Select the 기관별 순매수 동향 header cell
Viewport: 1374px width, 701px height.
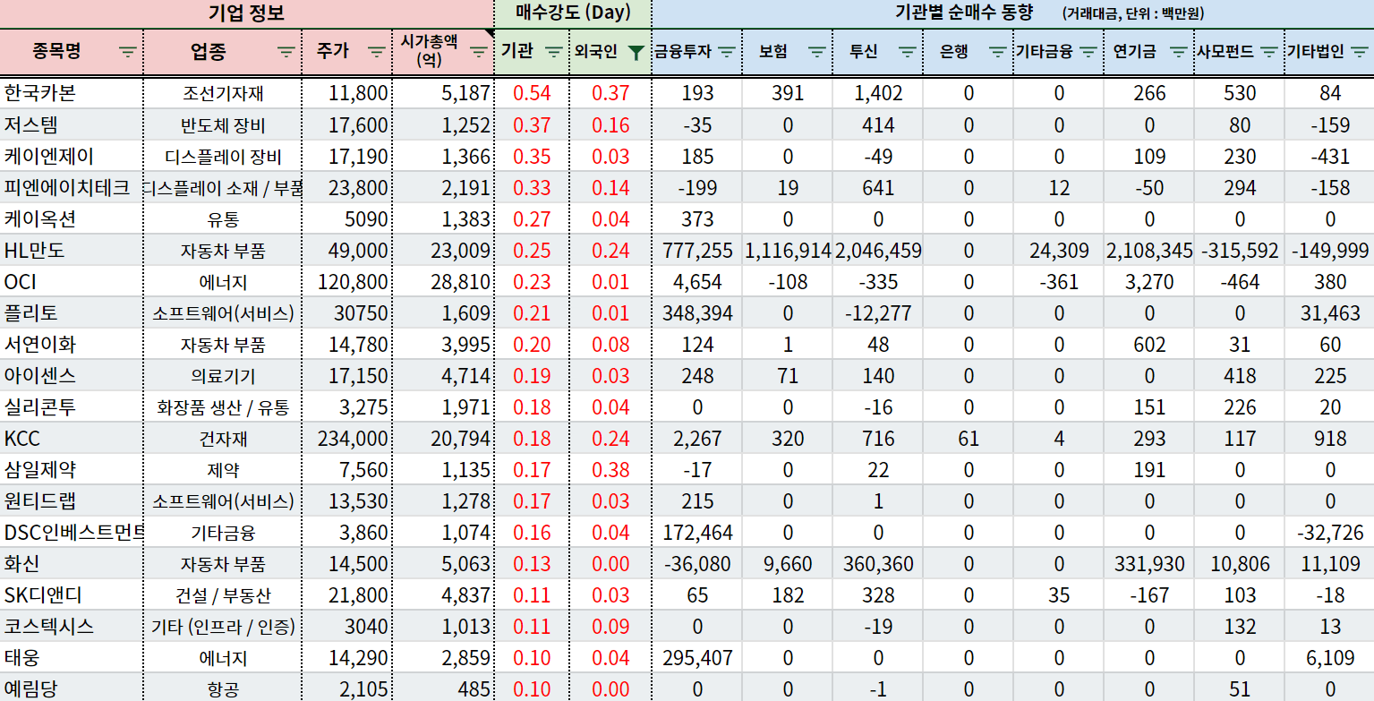[x=1013, y=13]
